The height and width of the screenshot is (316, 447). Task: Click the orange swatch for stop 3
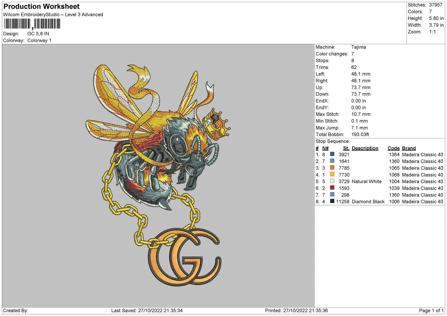pyautogui.click(x=332, y=168)
